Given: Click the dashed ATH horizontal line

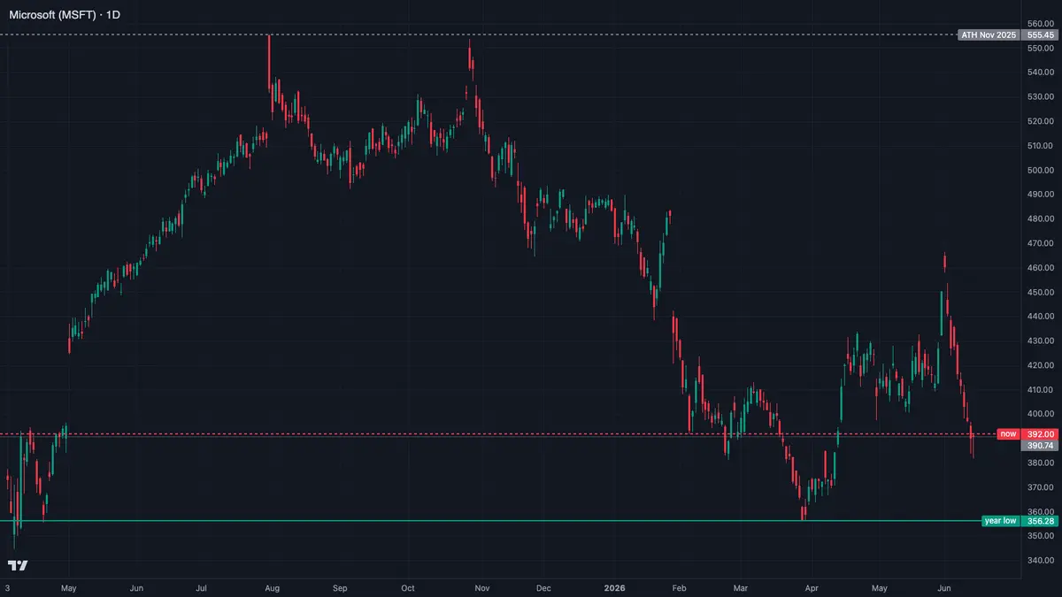Looking at the screenshot, I should 478,34.
